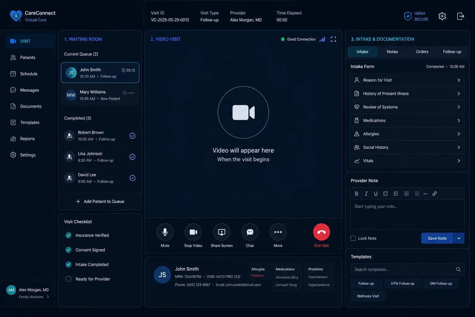Open Templates from sidebar

(x=30, y=123)
